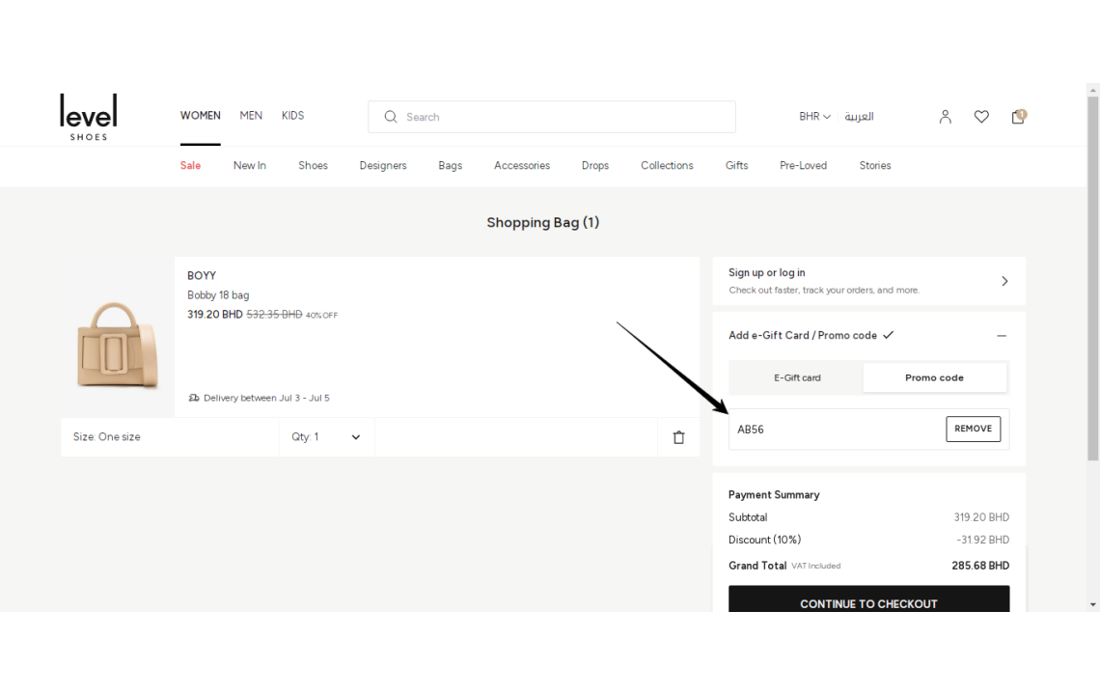Open the Qty: 1 quantity dropdown
The height and width of the screenshot is (695, 1100).
(x=326, y=436)
